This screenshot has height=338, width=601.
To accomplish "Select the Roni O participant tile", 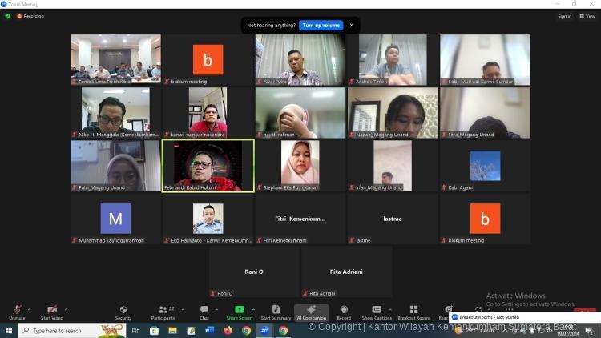I will point(254,272).
